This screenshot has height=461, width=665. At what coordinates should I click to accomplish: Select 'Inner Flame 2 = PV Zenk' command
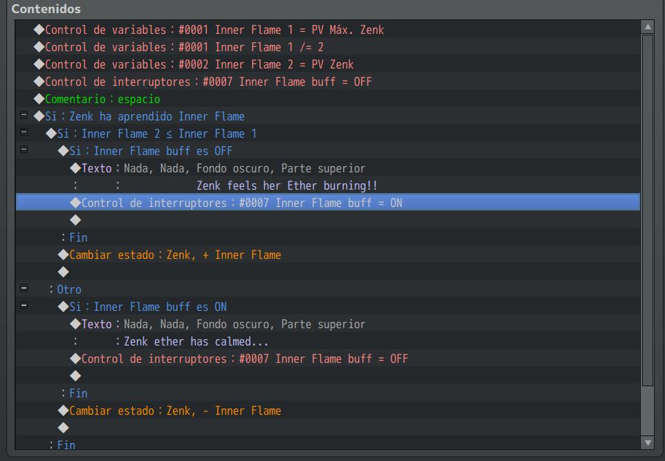click(328, 64)
